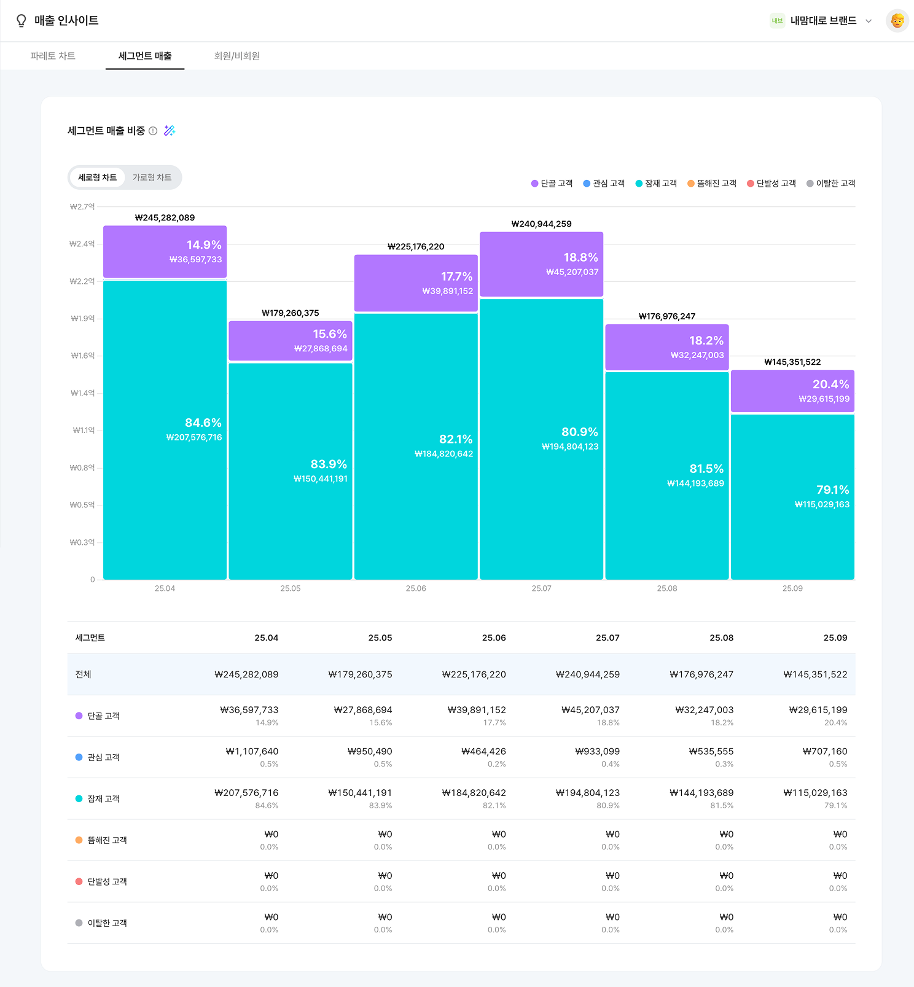Click the purple 18.8% bar segment for 25.07
Image resolution: width=914 pixels, height=987 pixels.
pos(541,264)
